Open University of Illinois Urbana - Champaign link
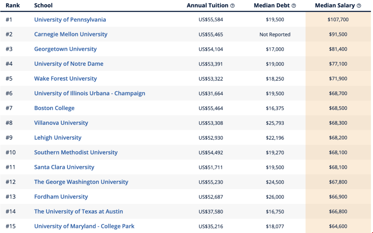 tap(90, 93)
